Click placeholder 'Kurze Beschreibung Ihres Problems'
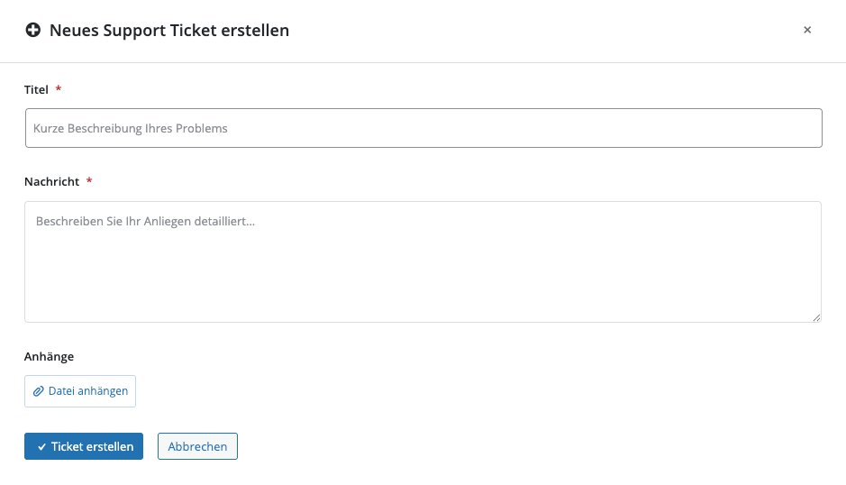 tap(131, 128)
